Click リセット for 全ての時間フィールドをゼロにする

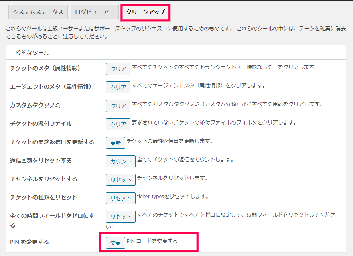pyautogui.click(x=121, y=217)
